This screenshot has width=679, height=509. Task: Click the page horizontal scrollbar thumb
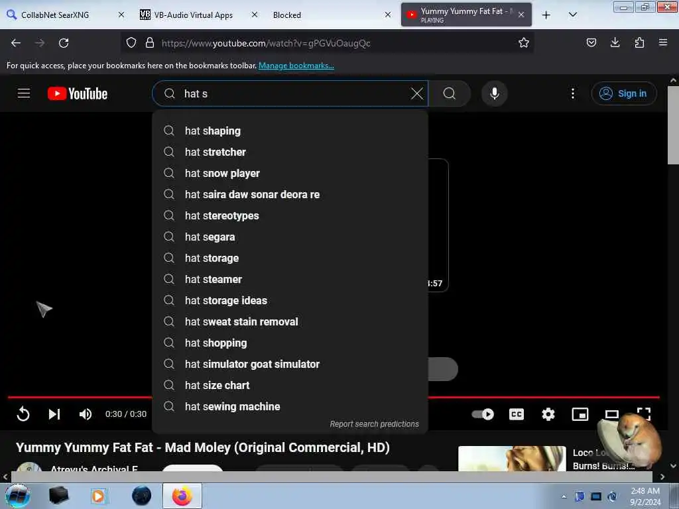coord(332,476)
